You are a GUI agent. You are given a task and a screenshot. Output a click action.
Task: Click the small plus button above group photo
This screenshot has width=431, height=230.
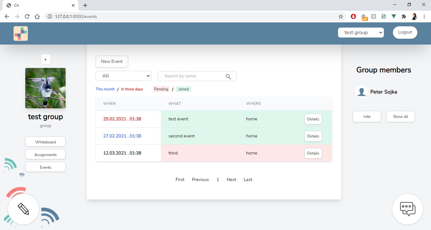click(x=45, y=59)
